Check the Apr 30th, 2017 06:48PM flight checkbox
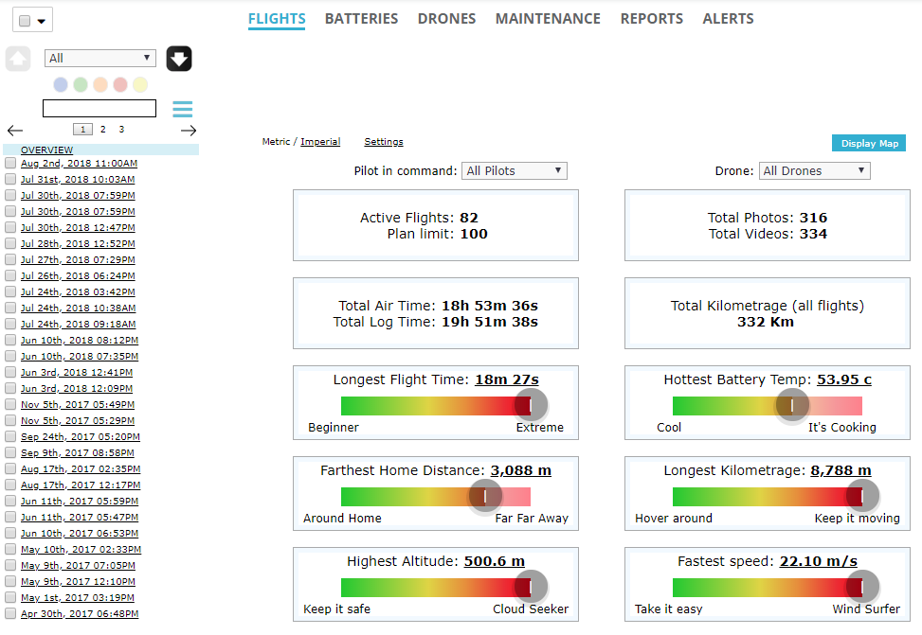Screen dimensions: 922x635 coord(10,613)
